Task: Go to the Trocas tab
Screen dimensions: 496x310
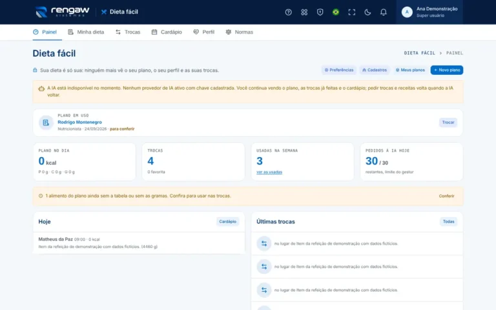Action: pyautogui.click(x=128, y=32)
